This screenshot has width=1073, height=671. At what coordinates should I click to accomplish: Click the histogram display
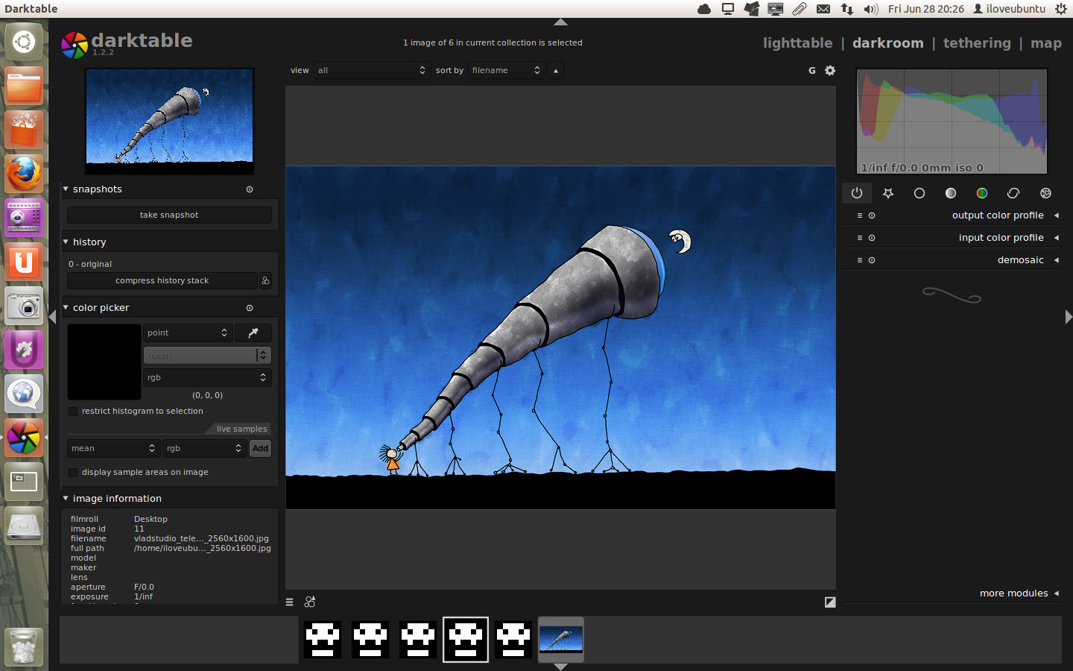(952, 122)
